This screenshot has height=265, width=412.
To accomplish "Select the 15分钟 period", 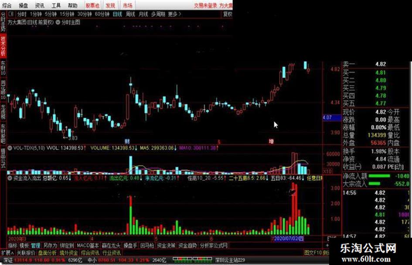I will [x=67, y=14].
